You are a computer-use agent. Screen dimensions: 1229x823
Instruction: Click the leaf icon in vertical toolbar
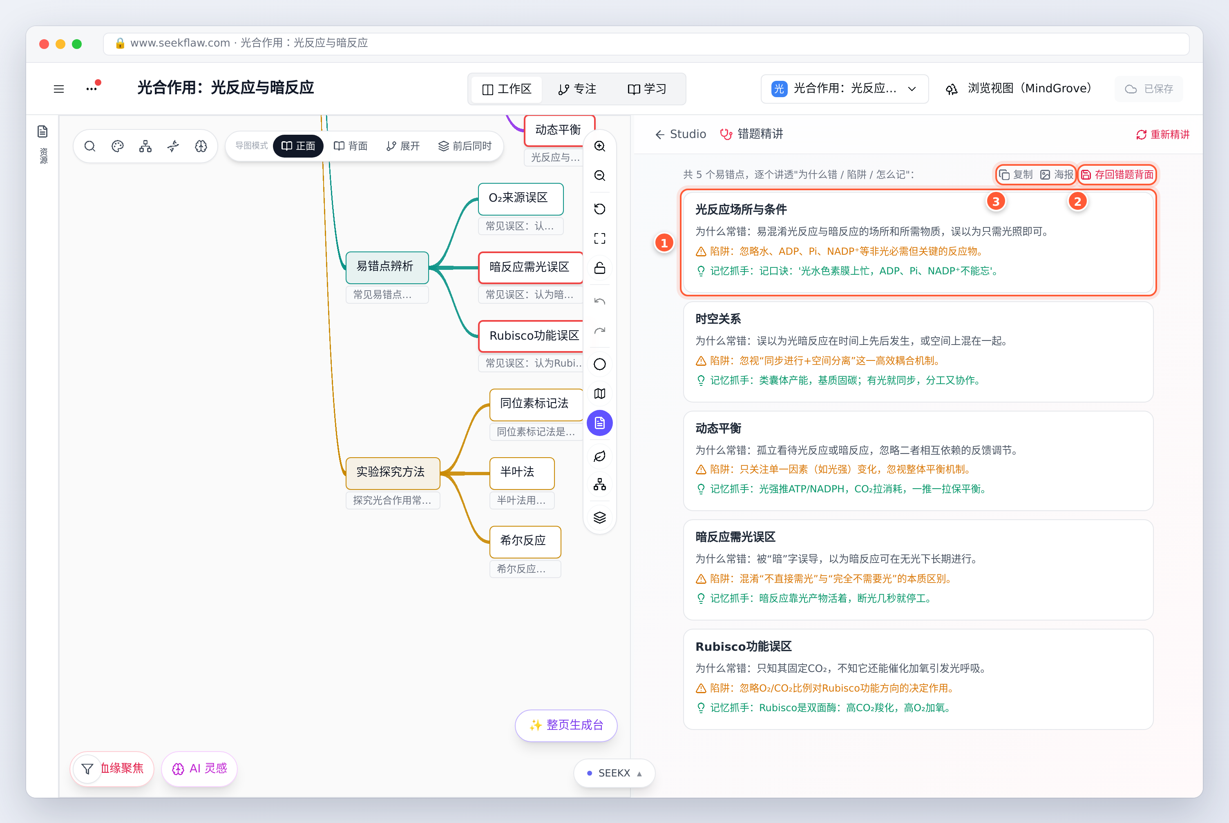(600, 456)
